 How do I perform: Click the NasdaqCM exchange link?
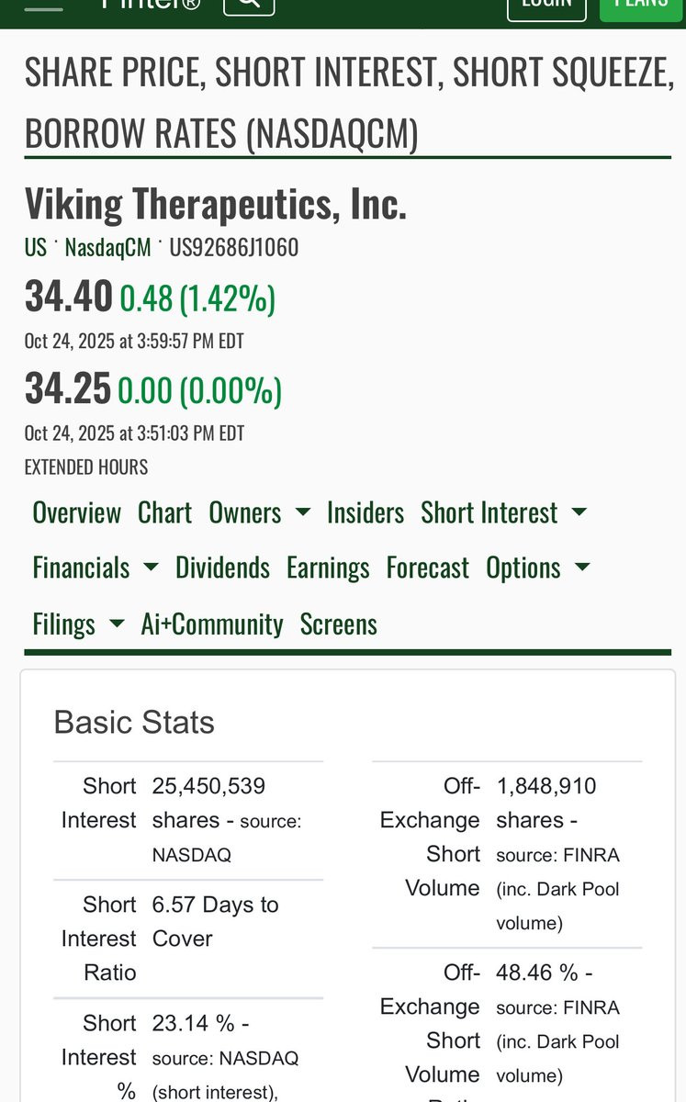click(x=107, y=248)
